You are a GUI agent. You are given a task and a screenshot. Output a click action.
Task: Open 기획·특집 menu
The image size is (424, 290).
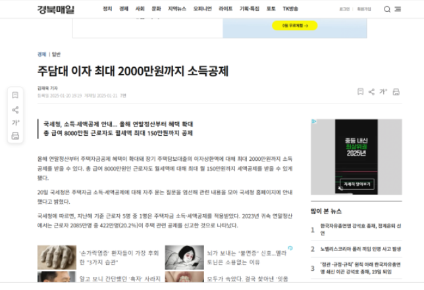pyautogui.click(x=250, y=9)
